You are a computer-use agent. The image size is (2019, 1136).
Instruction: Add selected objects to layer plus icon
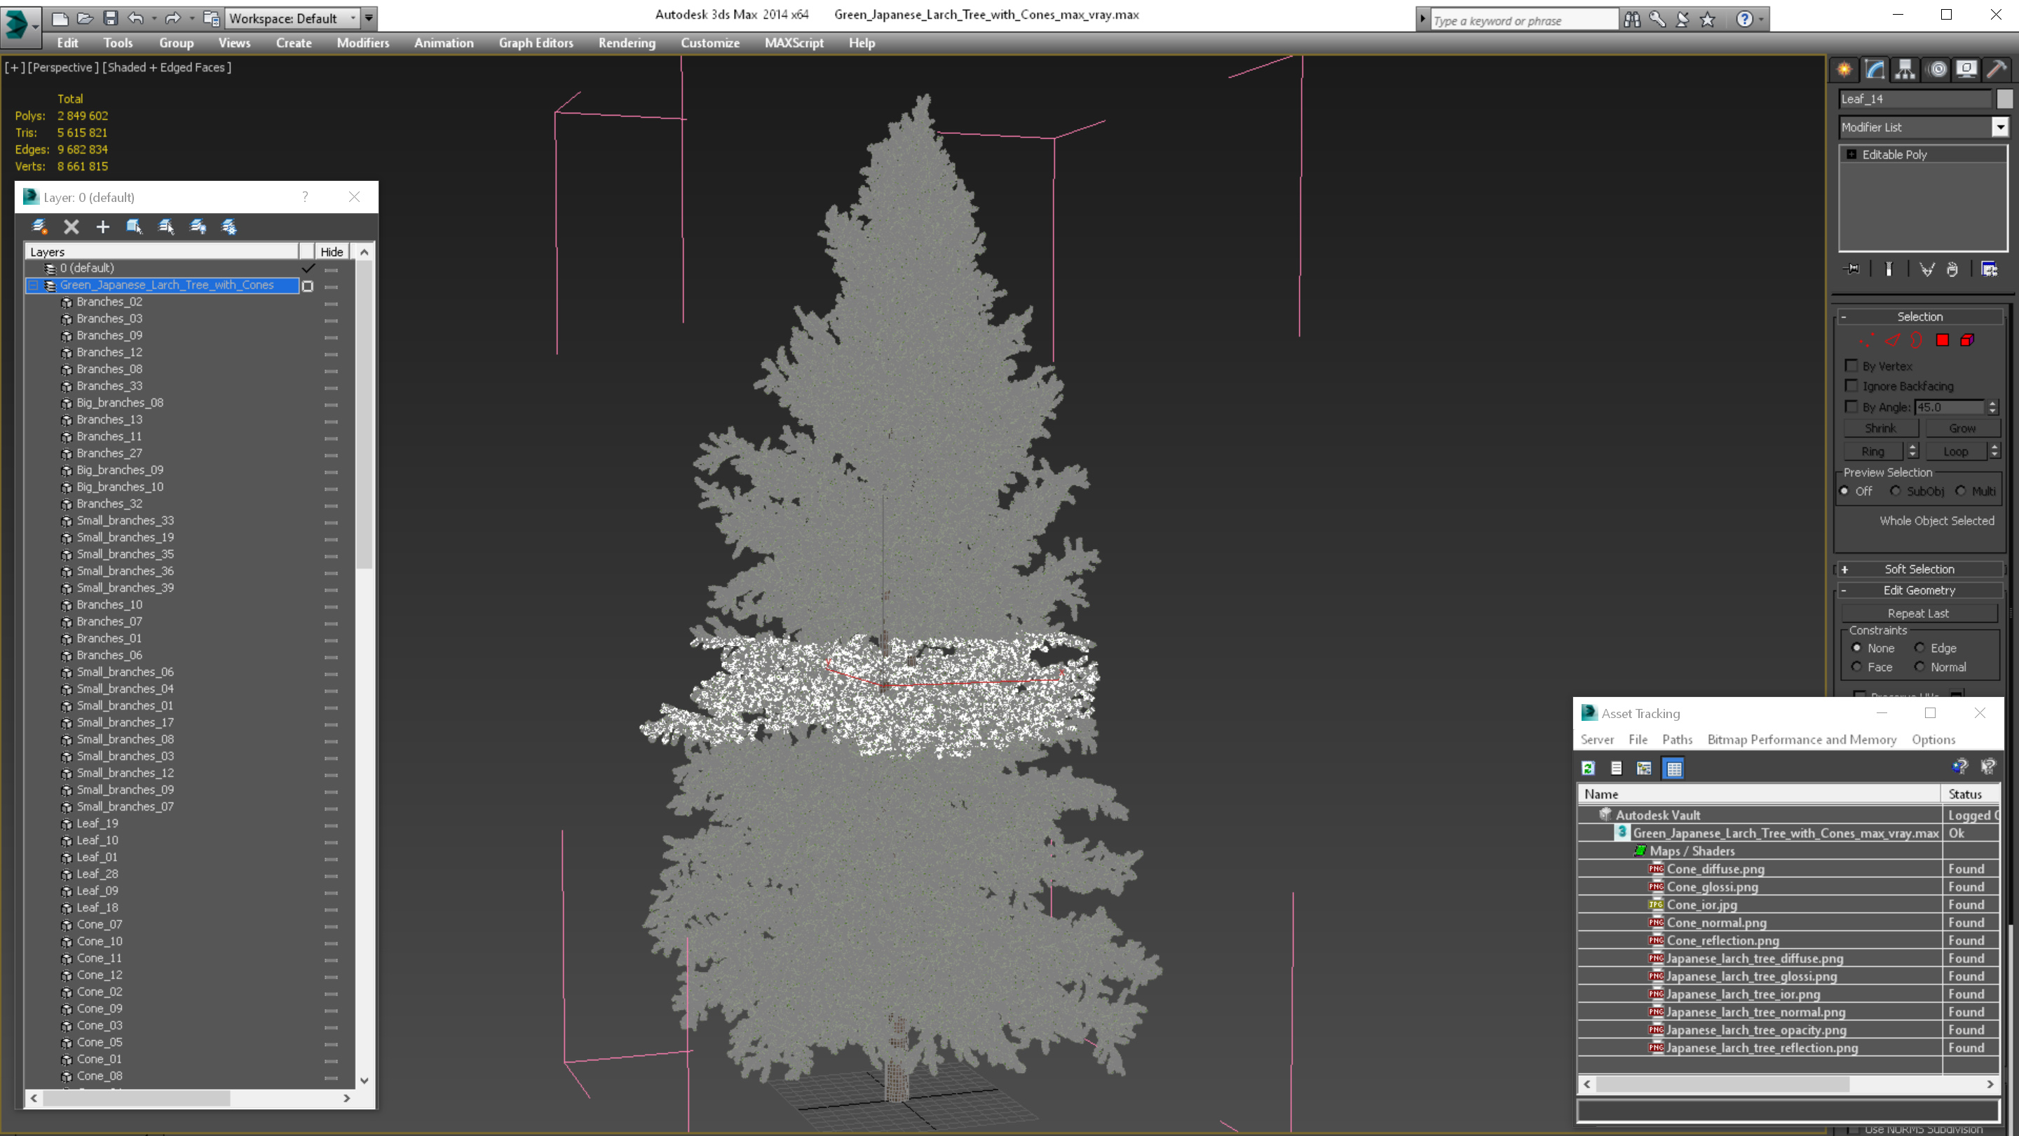click(102, 227)
